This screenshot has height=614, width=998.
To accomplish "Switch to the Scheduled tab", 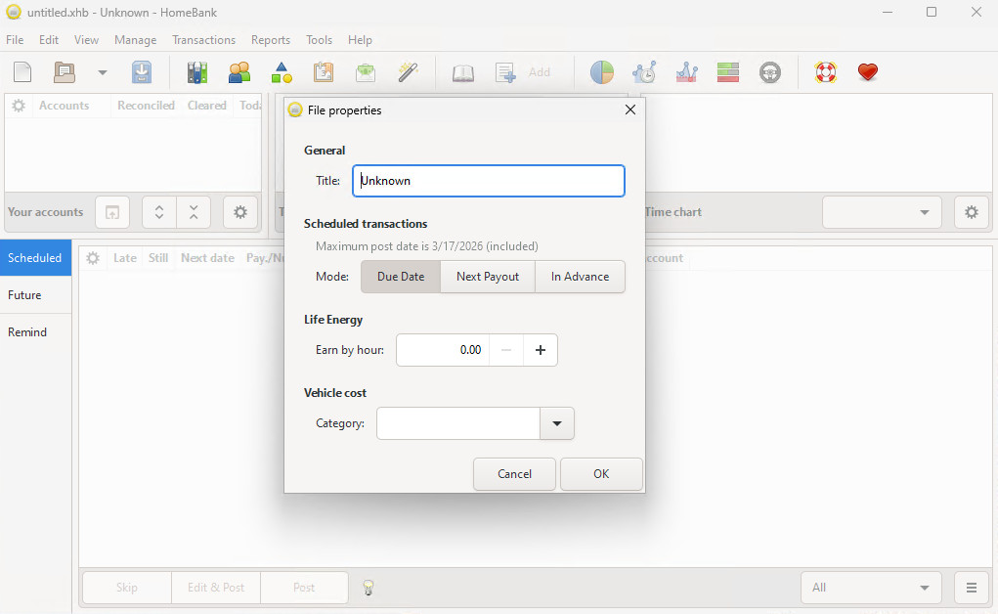I will click(35, 258).
